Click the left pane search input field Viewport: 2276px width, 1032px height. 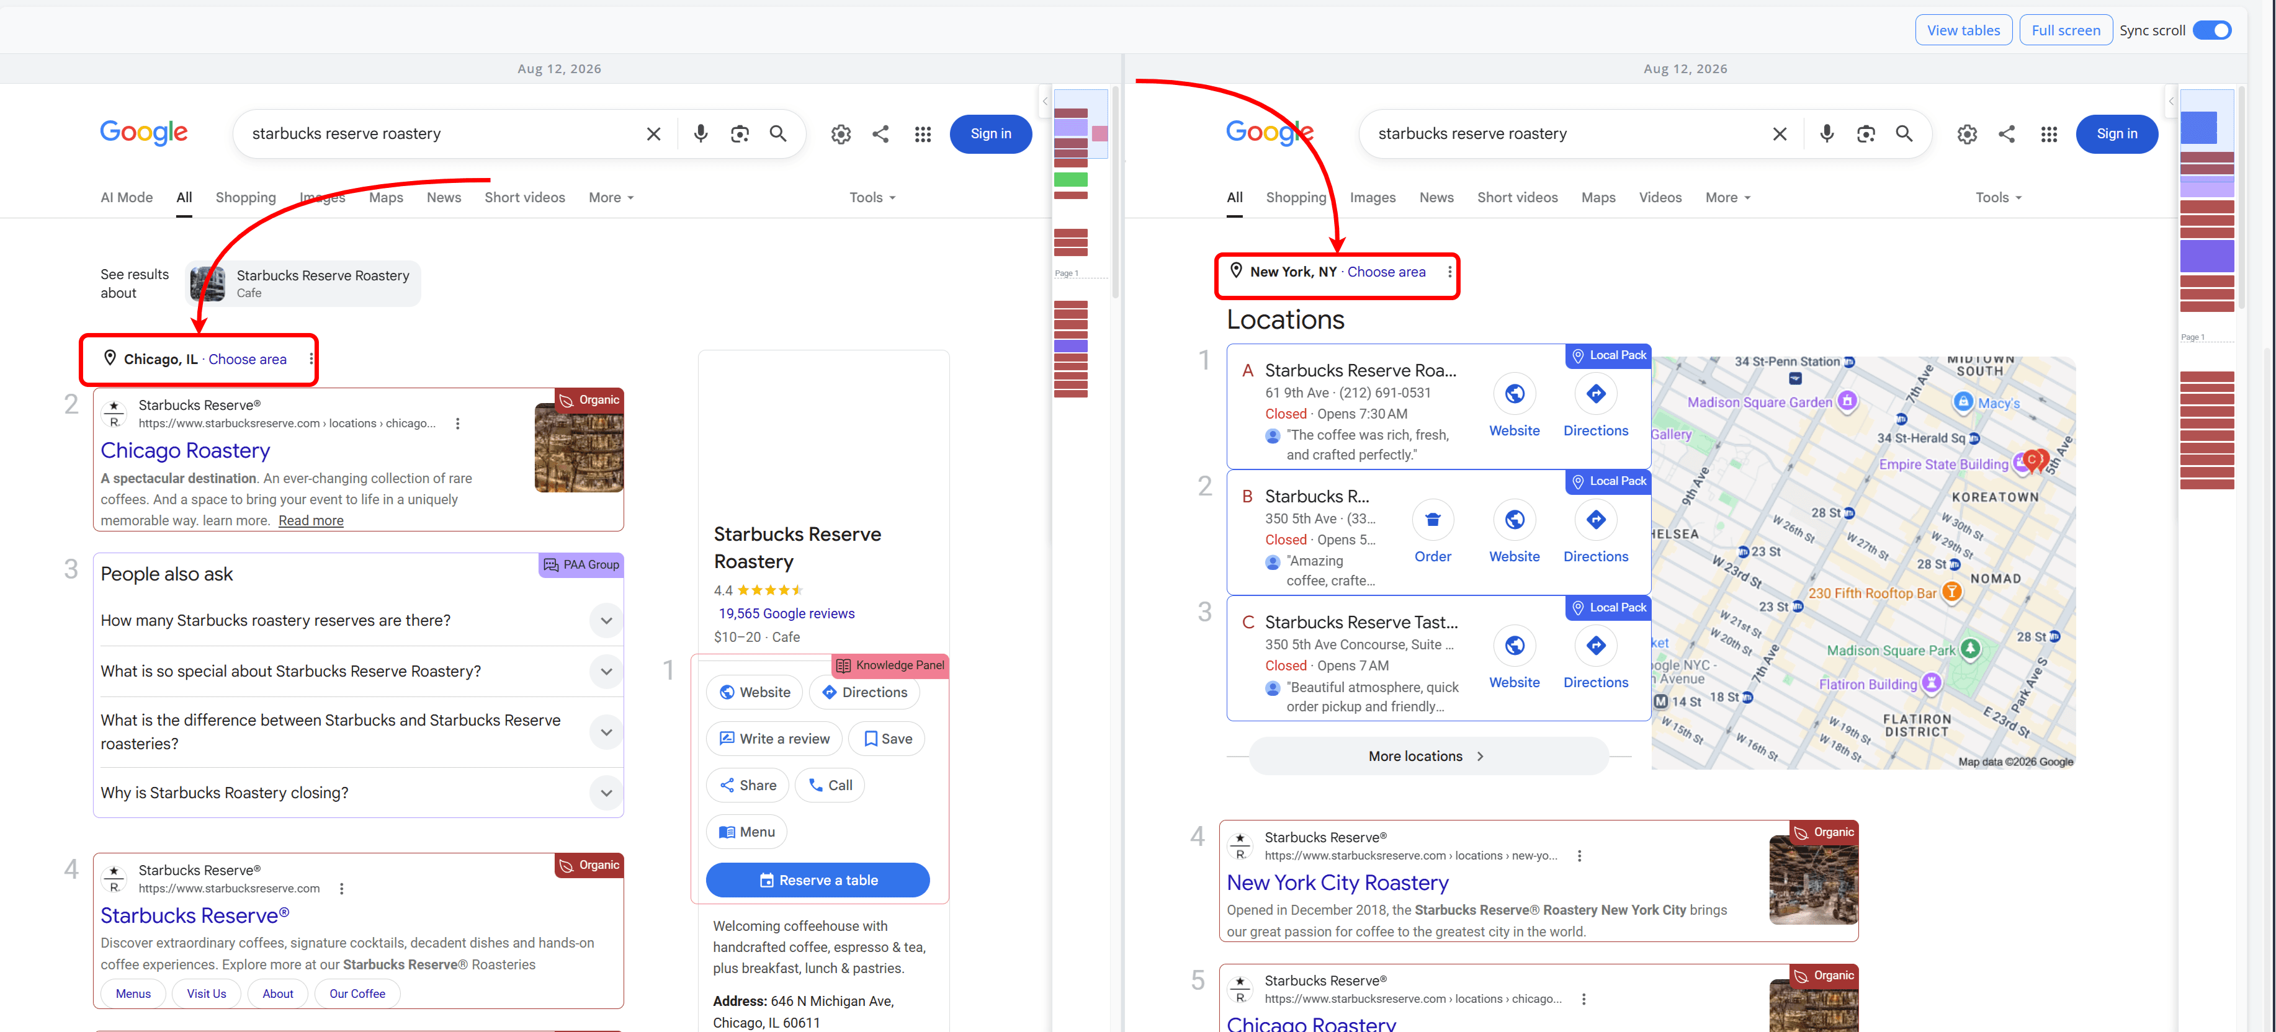tap(442, 134)
